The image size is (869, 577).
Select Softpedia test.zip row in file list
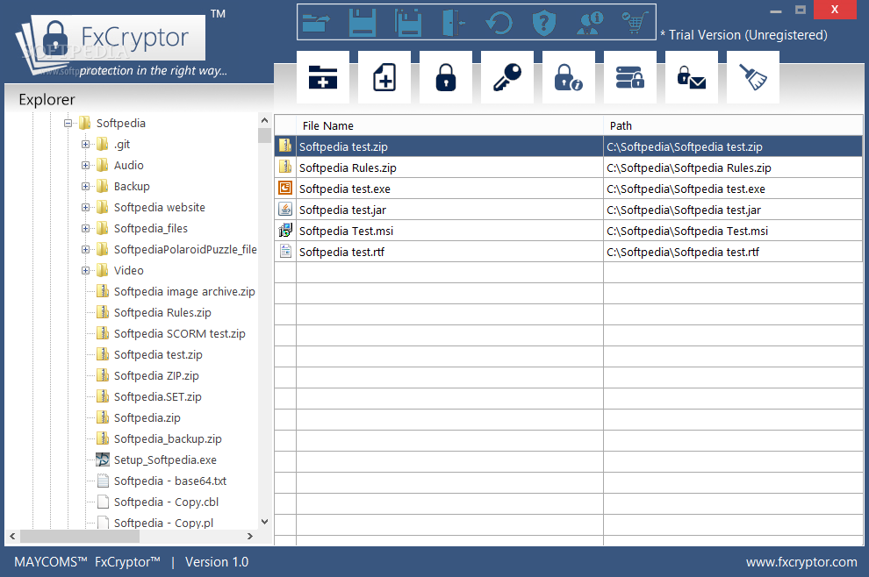(569, 146)
